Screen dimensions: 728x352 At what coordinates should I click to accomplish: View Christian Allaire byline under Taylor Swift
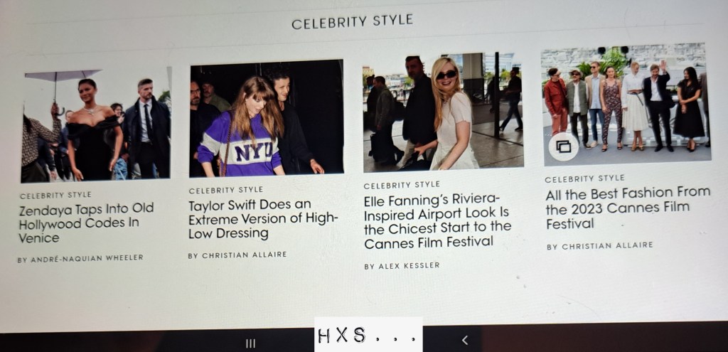237,255
